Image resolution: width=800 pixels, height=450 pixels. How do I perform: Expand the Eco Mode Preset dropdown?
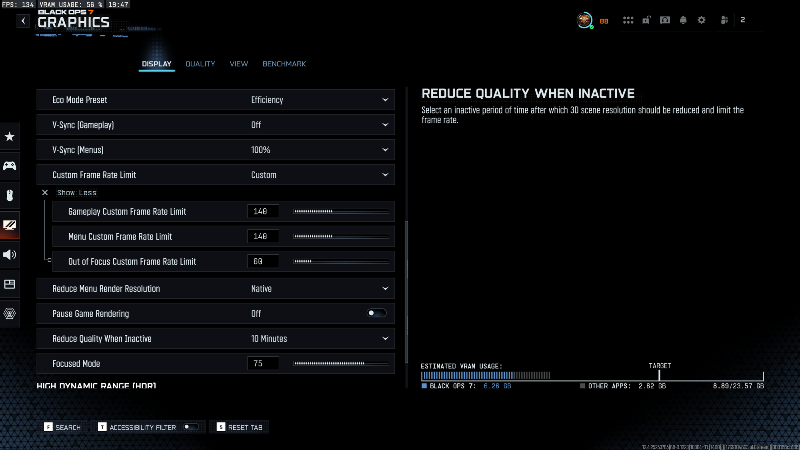385,100
